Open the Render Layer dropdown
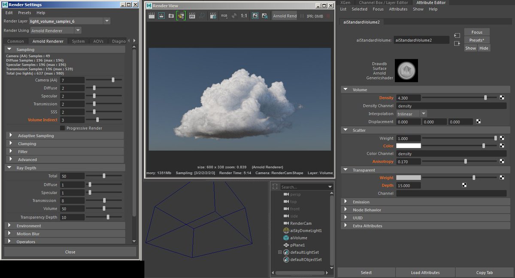The width and height of the screenshot is (515, 278). point(107,21)
